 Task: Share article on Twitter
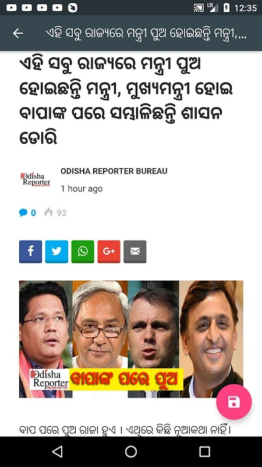(x=56, y=252)
